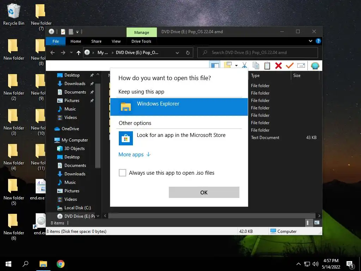Image resolution: width=361 pixels, height=271 pixels.
Task: Select Windows Explorer app option
Action: [179, 107]
